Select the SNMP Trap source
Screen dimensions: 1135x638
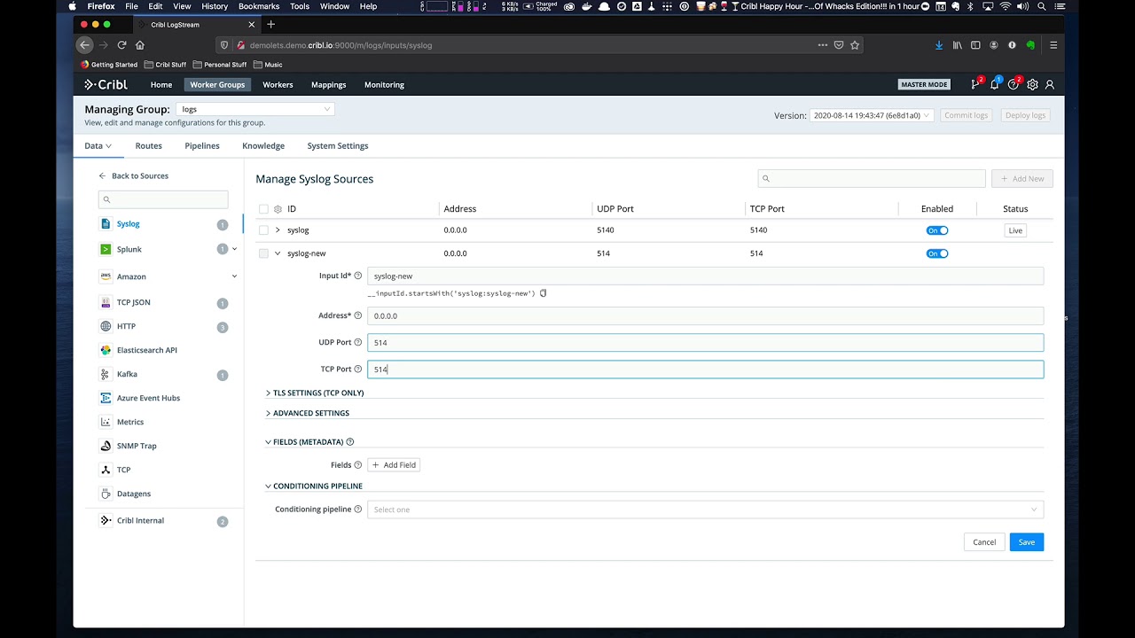tap(137, 446)
